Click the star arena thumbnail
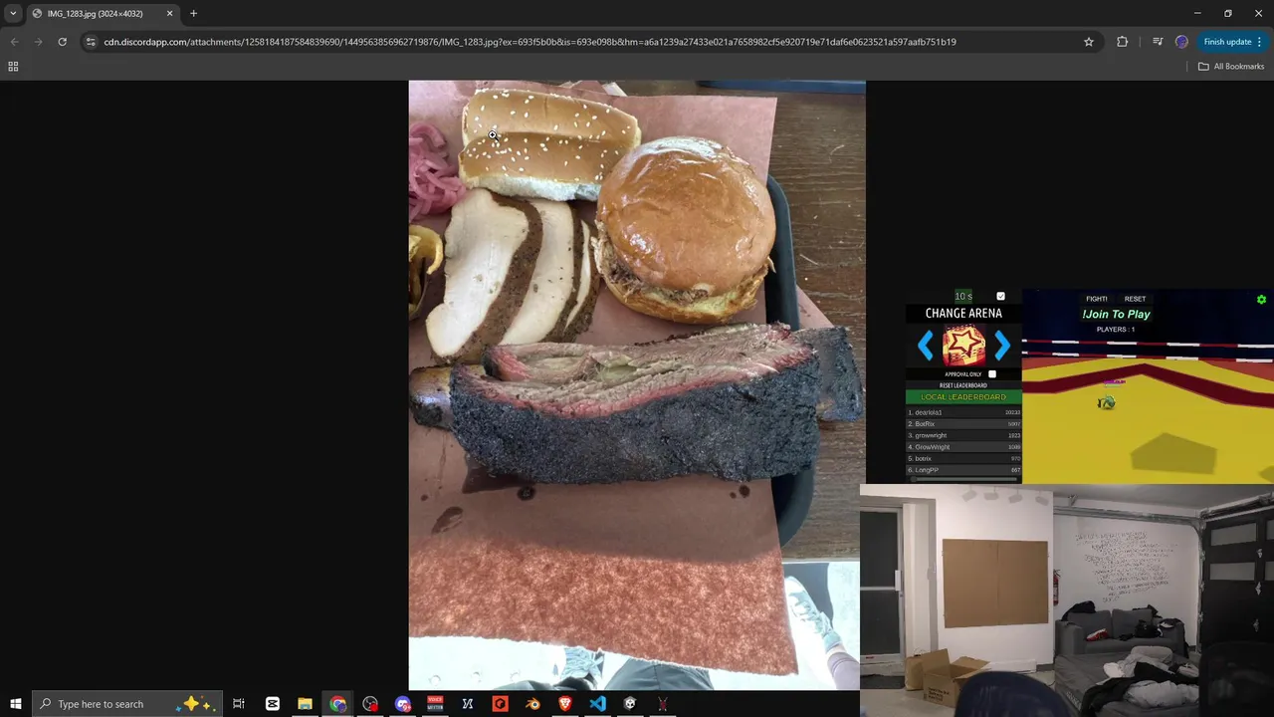 click(963, 346)
